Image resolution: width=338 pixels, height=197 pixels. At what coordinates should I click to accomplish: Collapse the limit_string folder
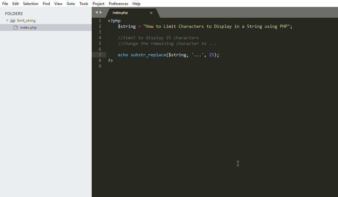pyautogui.click(x=7, y=20)
